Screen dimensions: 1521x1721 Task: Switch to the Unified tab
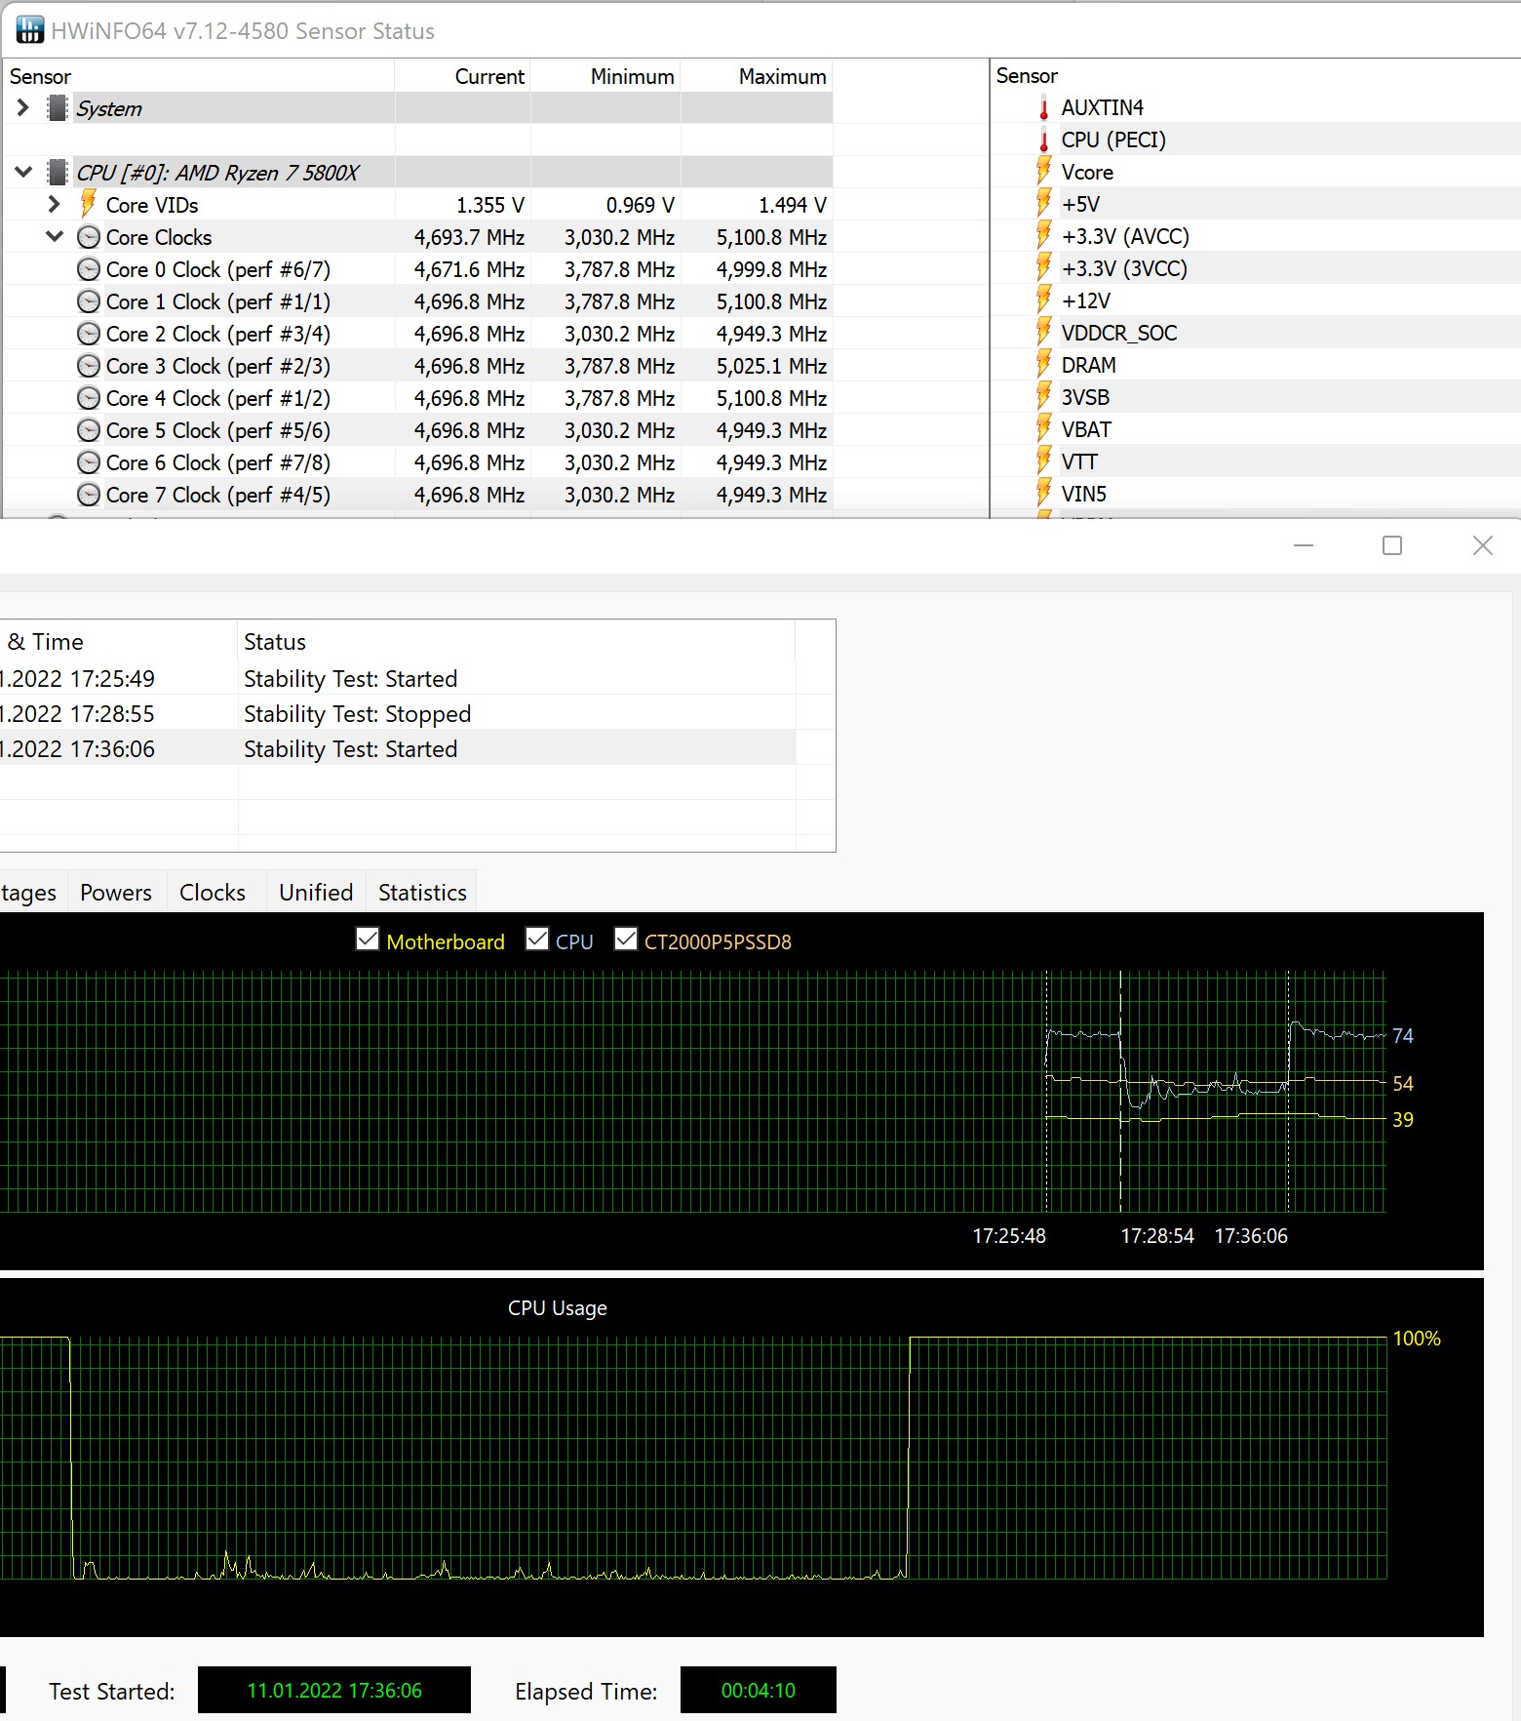coord(316,893)
